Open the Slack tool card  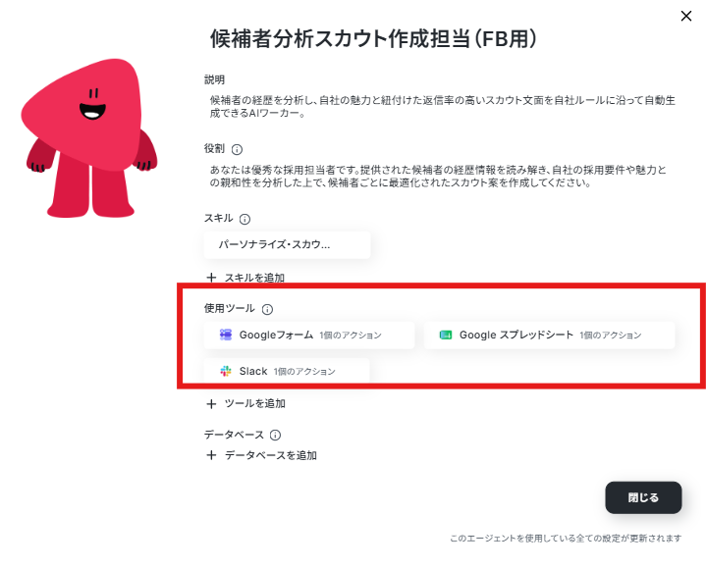[x=287, y=370]
